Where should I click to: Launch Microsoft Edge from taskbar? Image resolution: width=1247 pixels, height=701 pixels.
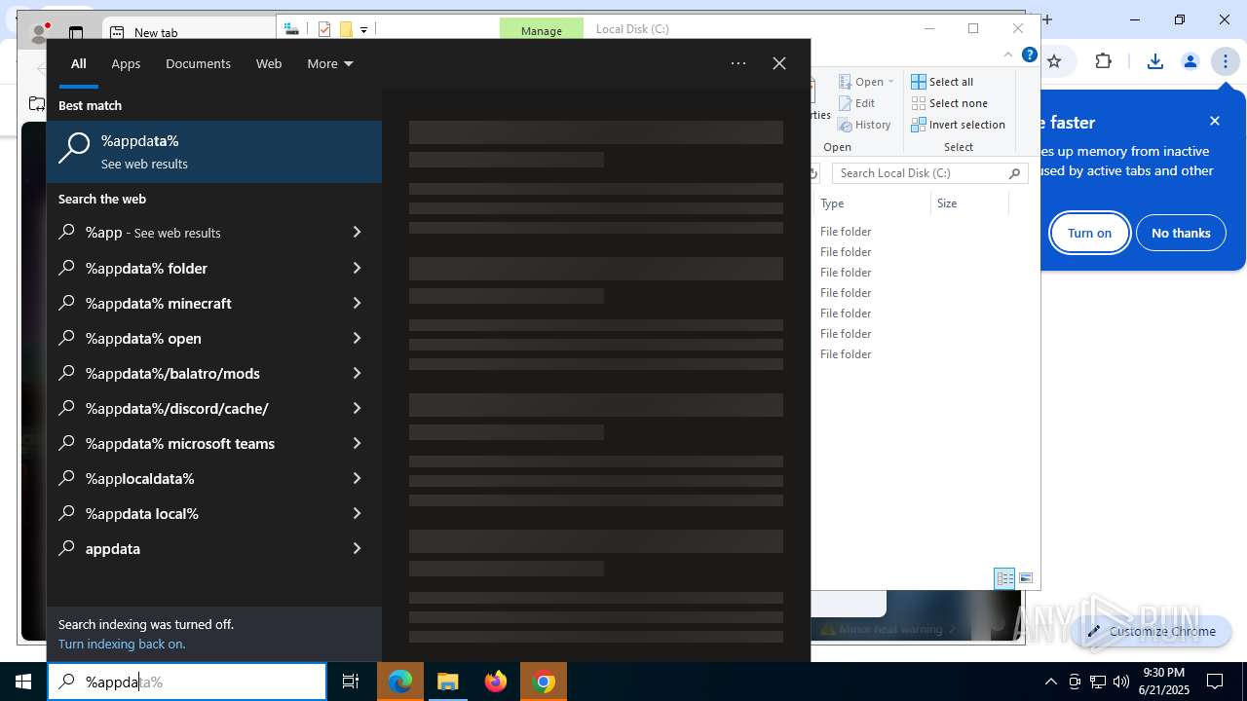[x=400, y=682]
